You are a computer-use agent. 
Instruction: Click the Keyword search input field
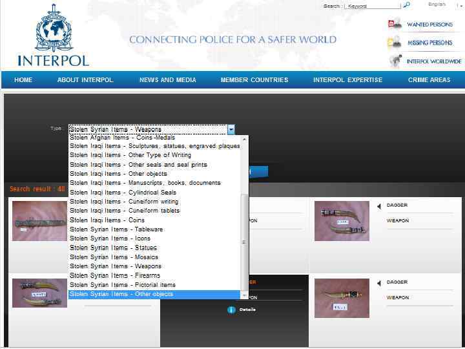[373, 6]
